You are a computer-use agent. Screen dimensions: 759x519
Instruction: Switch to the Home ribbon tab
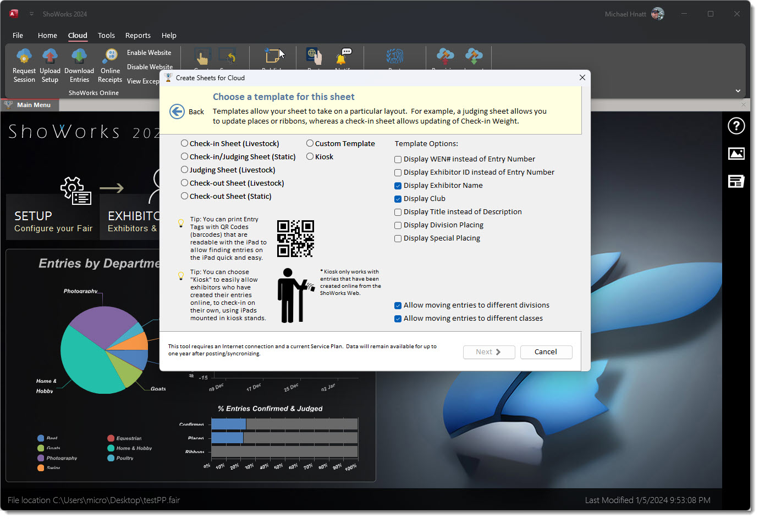(47, 35)
